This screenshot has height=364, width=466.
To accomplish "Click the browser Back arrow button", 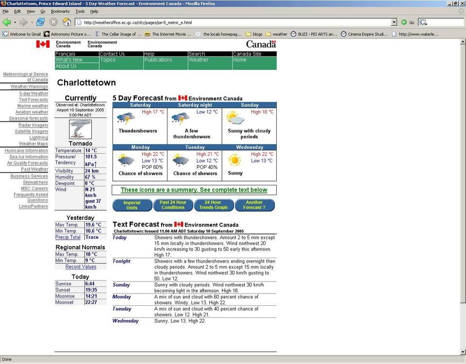I will (7, 22).
